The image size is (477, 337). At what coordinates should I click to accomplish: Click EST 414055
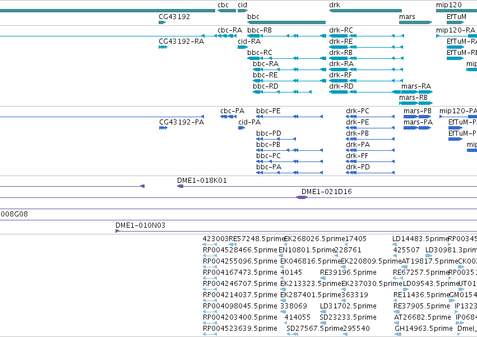(298, 317)
